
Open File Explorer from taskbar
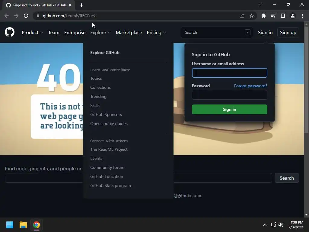pos(23,225)
